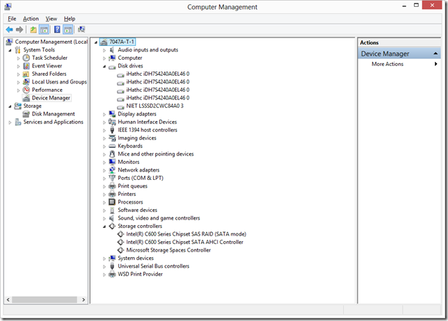Viewport: 448px width, 321px height.
Task: Select Software devices category
Action: click(138, 210)
